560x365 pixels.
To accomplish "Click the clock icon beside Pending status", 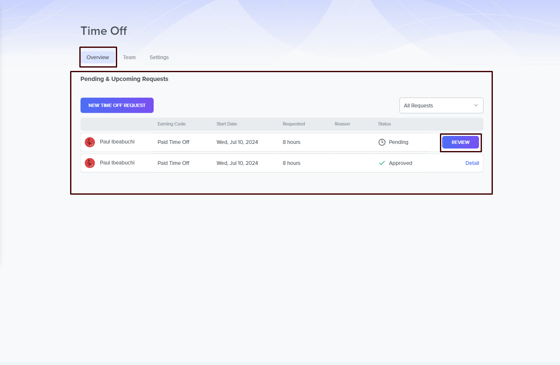I will [382, 142].
